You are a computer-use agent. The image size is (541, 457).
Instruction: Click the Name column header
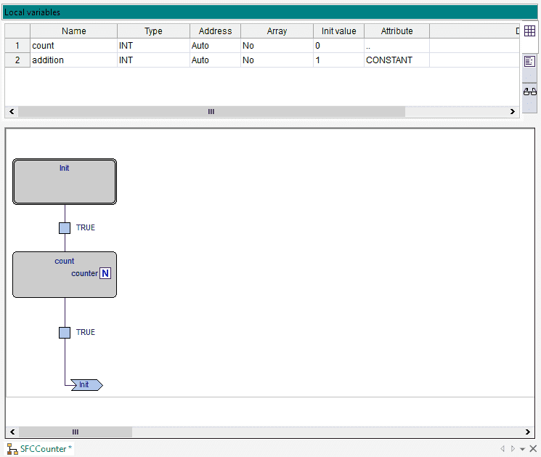click(x=73, y=31)
